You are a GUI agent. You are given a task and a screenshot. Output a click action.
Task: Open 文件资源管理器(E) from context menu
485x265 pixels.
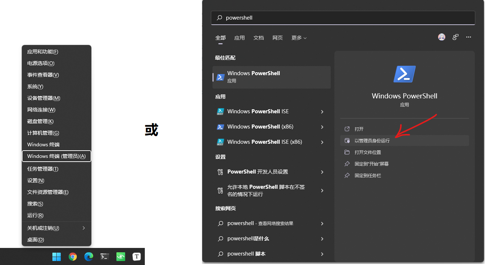click(57, 192)
